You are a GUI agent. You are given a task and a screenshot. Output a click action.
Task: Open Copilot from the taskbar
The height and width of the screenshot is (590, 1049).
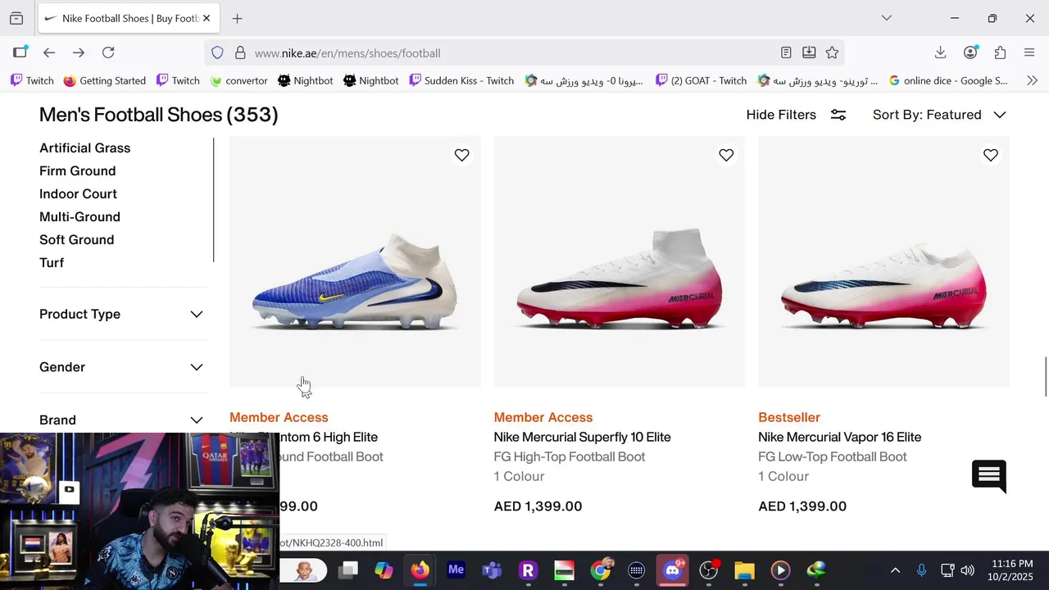[384, 570]
